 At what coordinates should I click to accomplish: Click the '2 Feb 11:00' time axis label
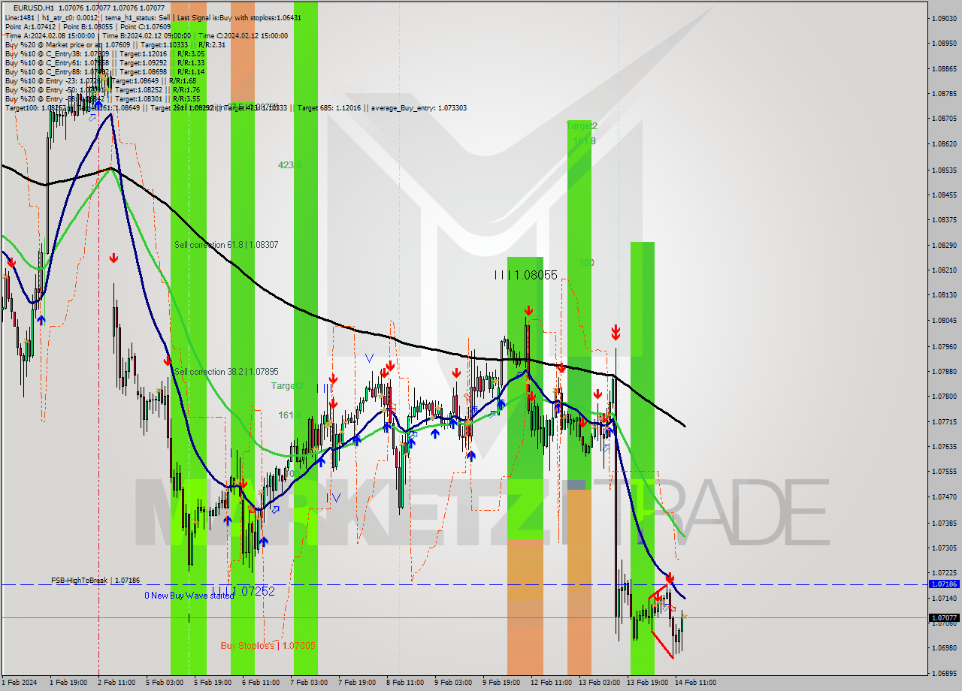pyautogui.click(x=116, y=683)
